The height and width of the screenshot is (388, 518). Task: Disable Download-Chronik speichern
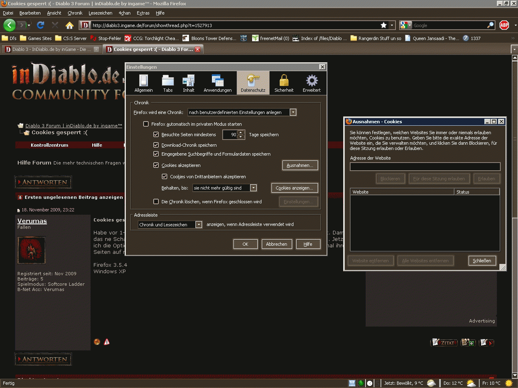click(156, 145)
